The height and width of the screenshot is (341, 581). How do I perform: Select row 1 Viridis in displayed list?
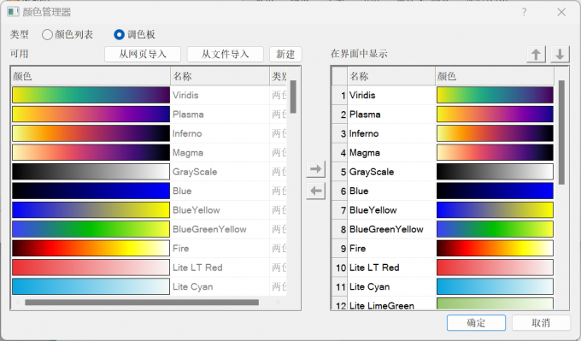443,95
